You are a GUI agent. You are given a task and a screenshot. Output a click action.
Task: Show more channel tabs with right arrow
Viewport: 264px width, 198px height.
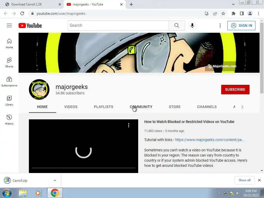242,107
